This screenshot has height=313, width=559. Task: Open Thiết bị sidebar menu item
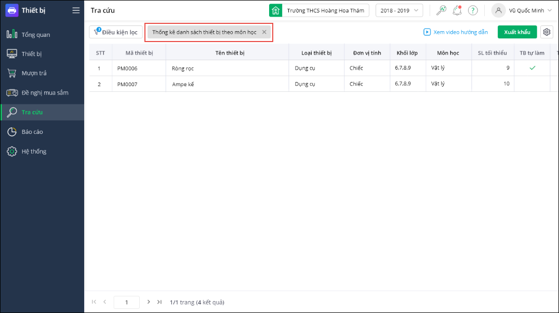point(42,54)
